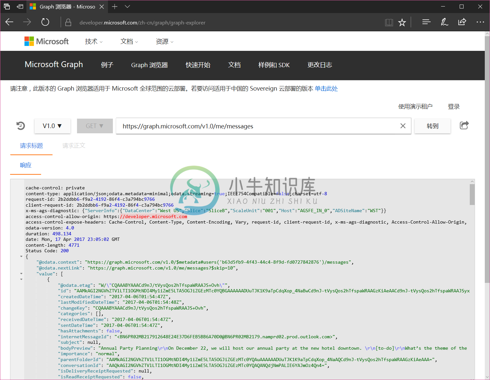The width and height of the screenshot is (490, 380).
Task: Click the set tabs aside icon
Action: pyautogui.click(x=20, y=7)
